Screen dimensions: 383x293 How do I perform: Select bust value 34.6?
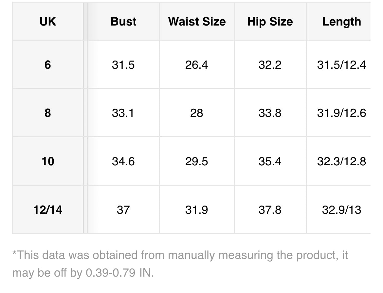pos(123,161)
